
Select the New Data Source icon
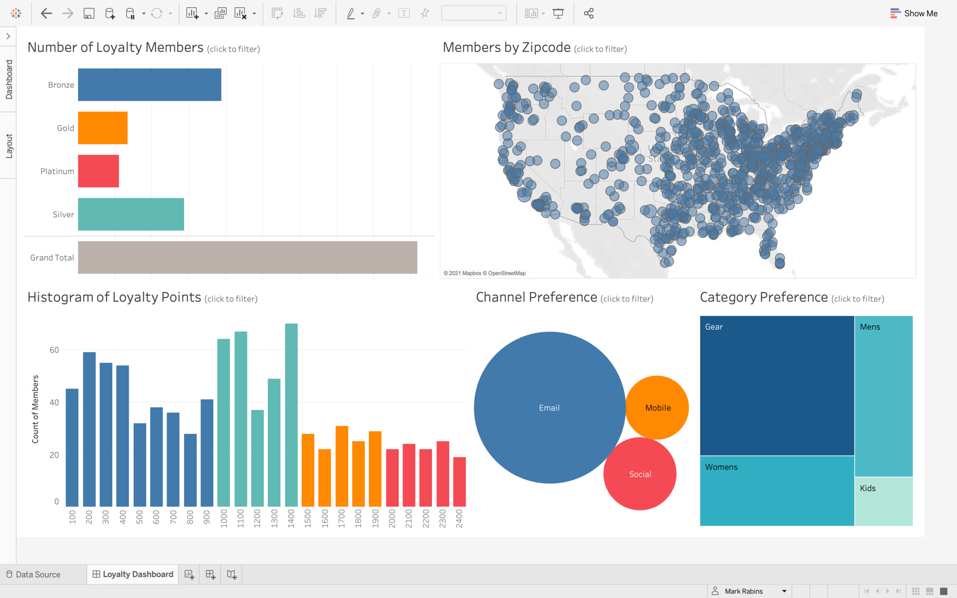click(x=111, y=13)
